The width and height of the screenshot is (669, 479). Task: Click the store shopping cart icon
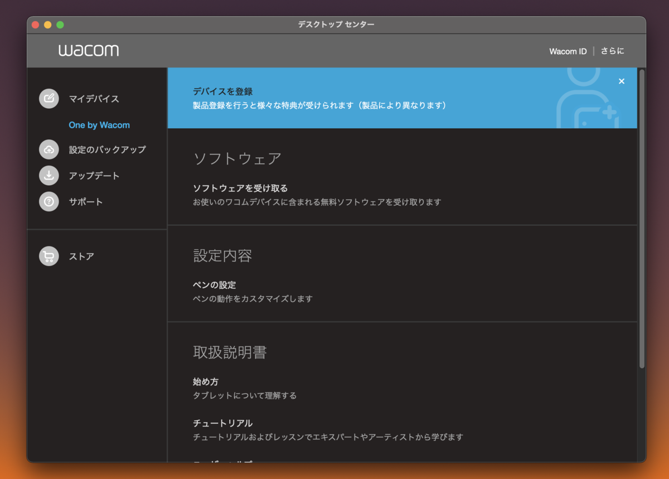click(49, 256)
